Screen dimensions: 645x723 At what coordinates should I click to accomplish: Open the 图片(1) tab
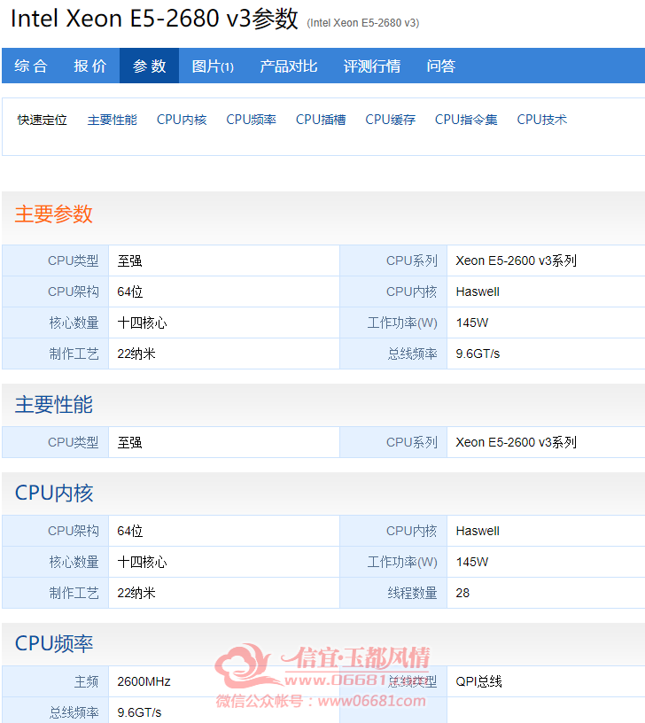pyautogui.click(x=213, y=66)
